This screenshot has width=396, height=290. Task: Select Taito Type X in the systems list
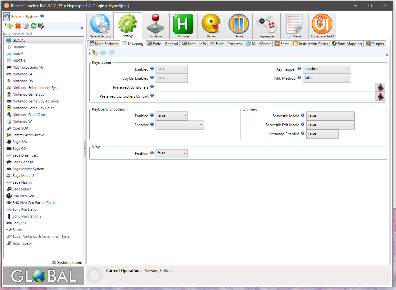tap(44, 243)
